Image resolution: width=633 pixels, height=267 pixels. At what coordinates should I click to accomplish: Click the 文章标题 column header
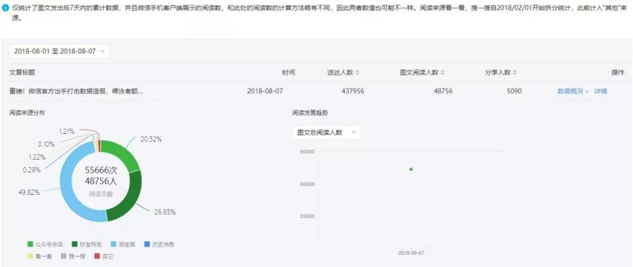[22, 73]
